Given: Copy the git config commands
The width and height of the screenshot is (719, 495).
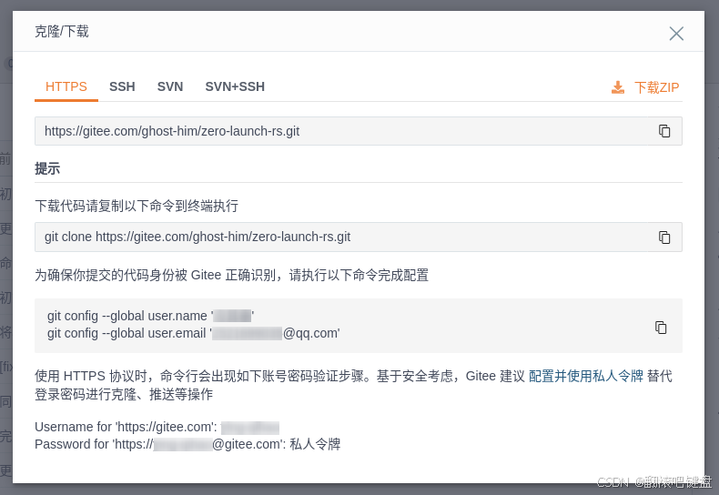Looking at the screenshot, I should (x=661, y=328).
